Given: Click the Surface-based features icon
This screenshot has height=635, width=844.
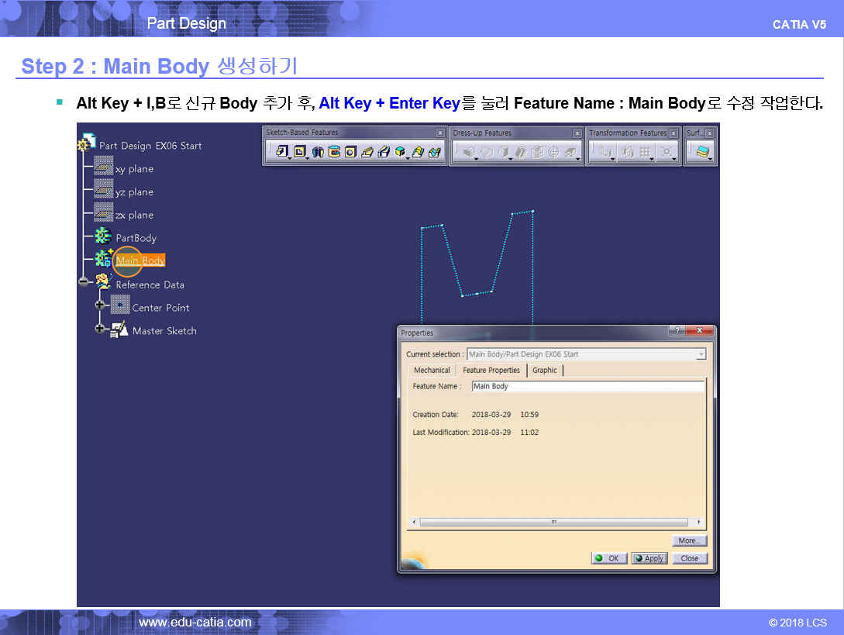Looking at the screenshot, I should coord(702,152).
